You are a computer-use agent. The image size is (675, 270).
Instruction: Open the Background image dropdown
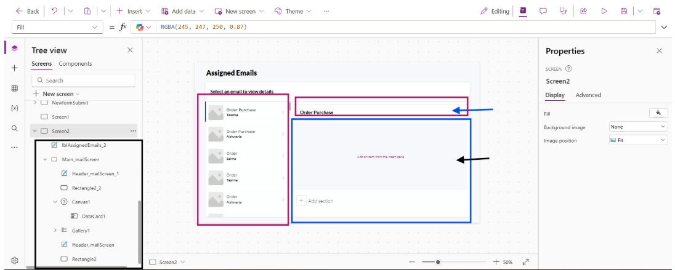click(x=638, y=127)
